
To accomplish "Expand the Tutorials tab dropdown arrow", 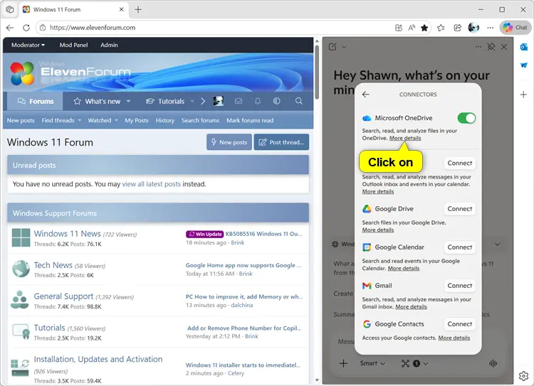I will [x=192, y=101].
